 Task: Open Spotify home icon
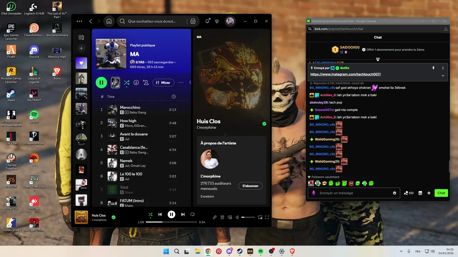(x=109, y=21)
